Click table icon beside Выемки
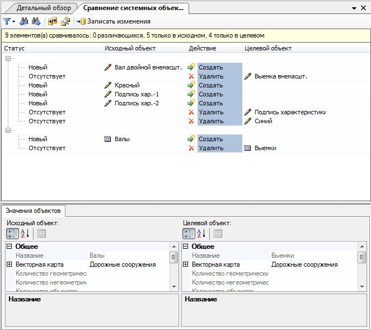Viewport: 371px width, 330px height. (247, 148)
